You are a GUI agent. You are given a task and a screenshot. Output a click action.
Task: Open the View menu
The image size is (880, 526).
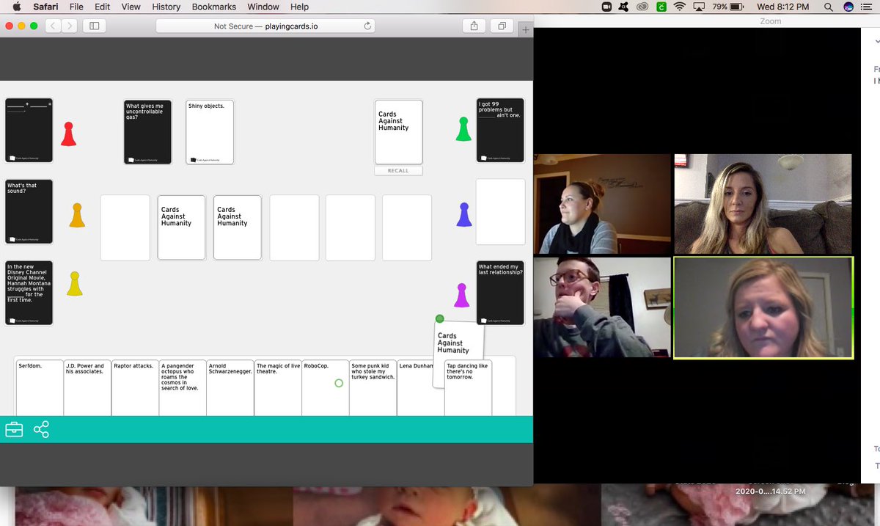click(x=131, y=7)
